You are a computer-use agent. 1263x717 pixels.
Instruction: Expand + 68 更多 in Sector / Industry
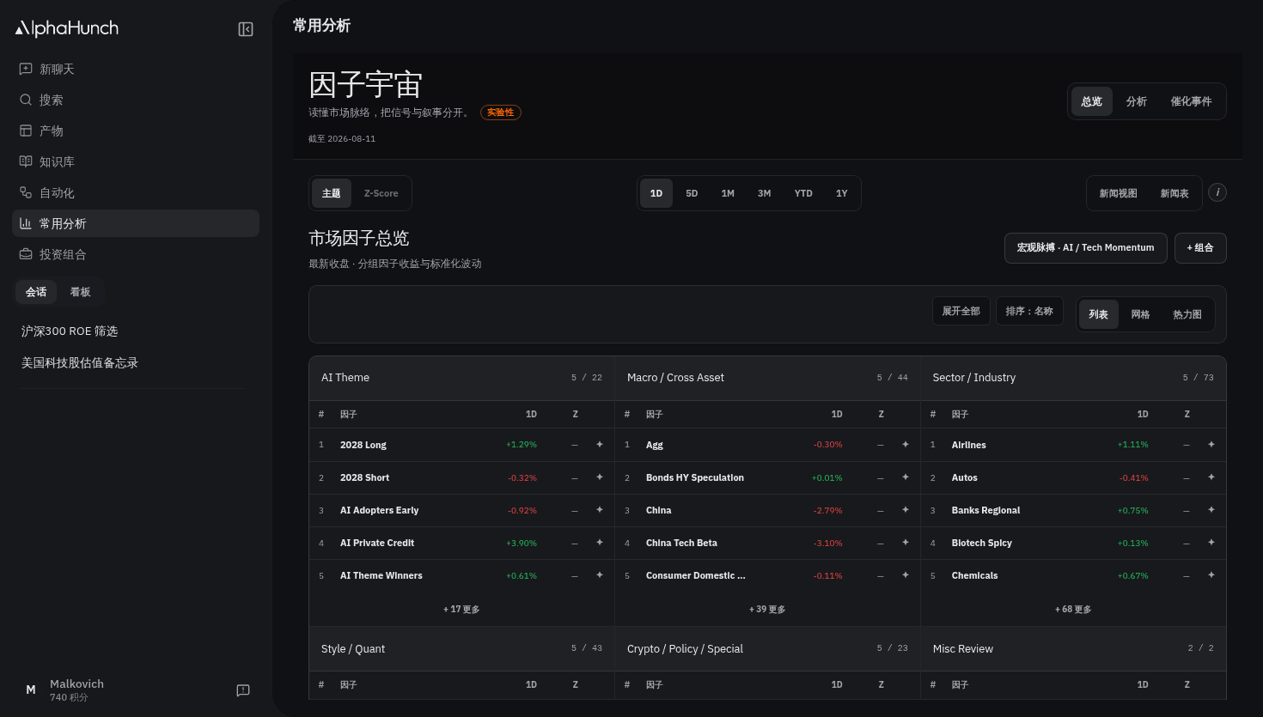pos(1073,610)
